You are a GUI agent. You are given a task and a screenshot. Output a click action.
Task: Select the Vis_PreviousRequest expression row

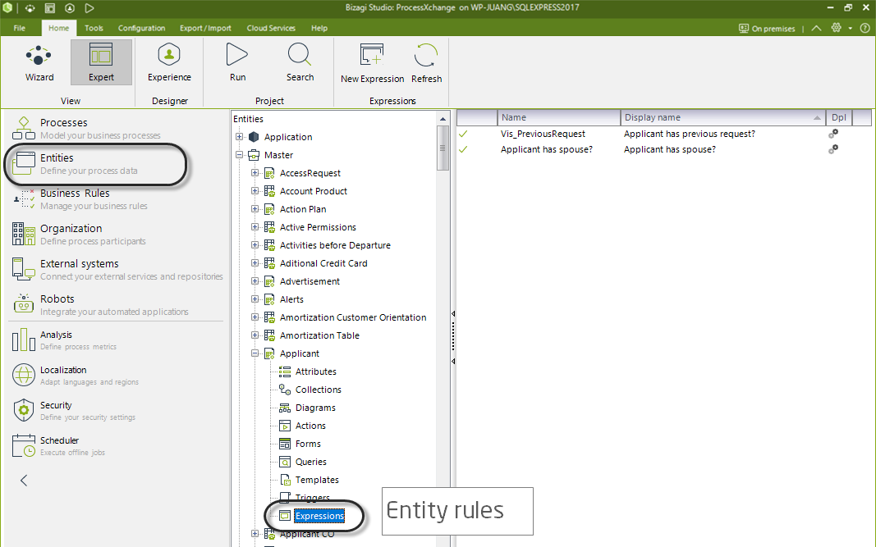(x=663, y=134)
